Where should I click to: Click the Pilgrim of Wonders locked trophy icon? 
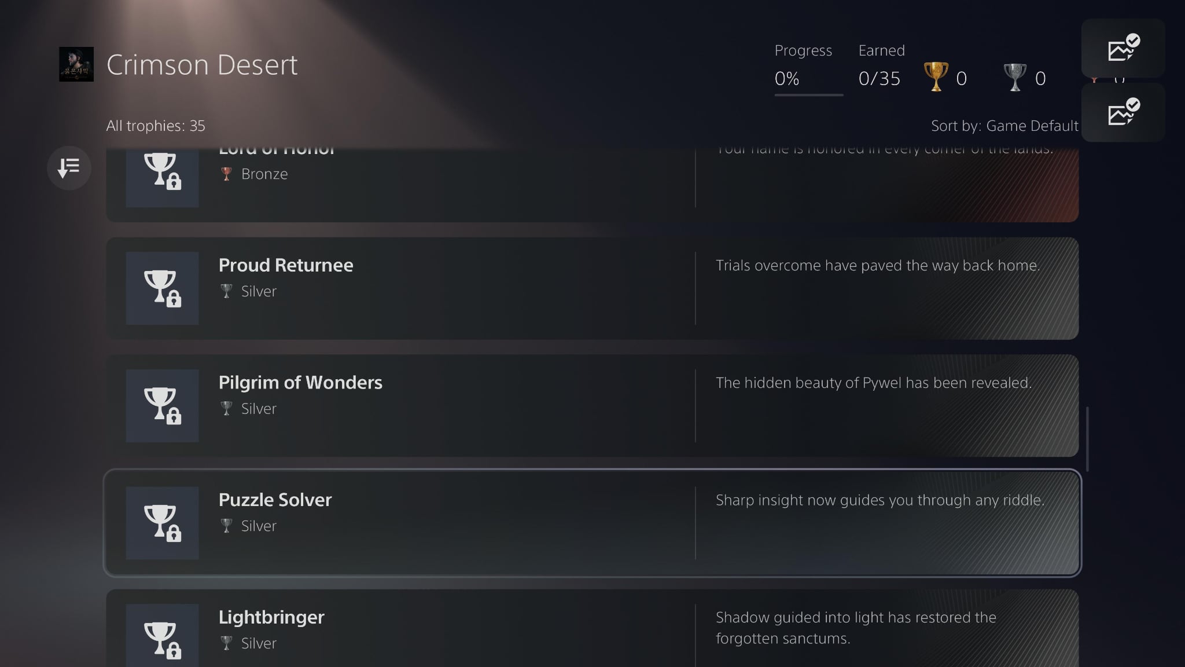click(x=162, y=405)
